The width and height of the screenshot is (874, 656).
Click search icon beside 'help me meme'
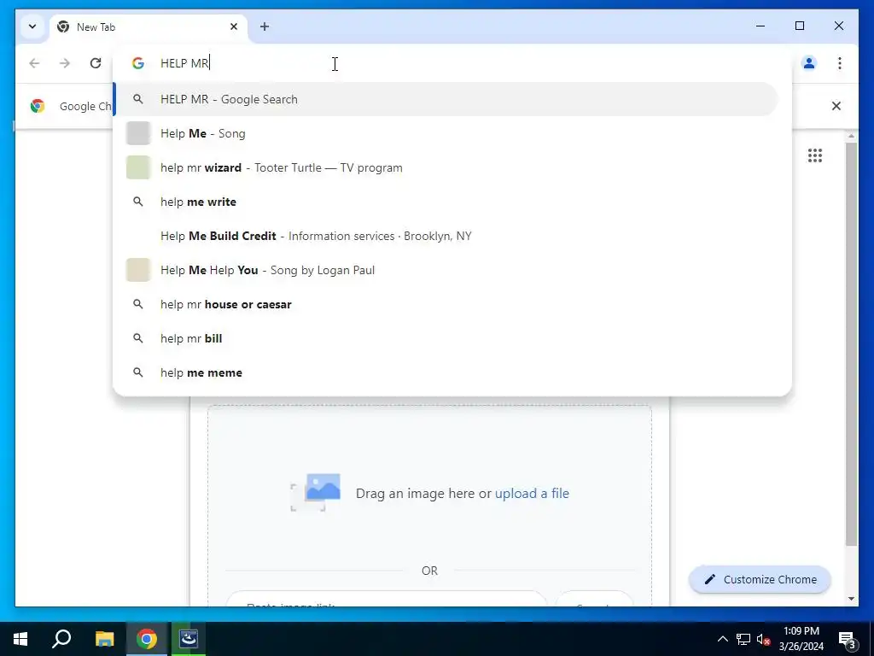pyautogui.click(x=138, y=372)
